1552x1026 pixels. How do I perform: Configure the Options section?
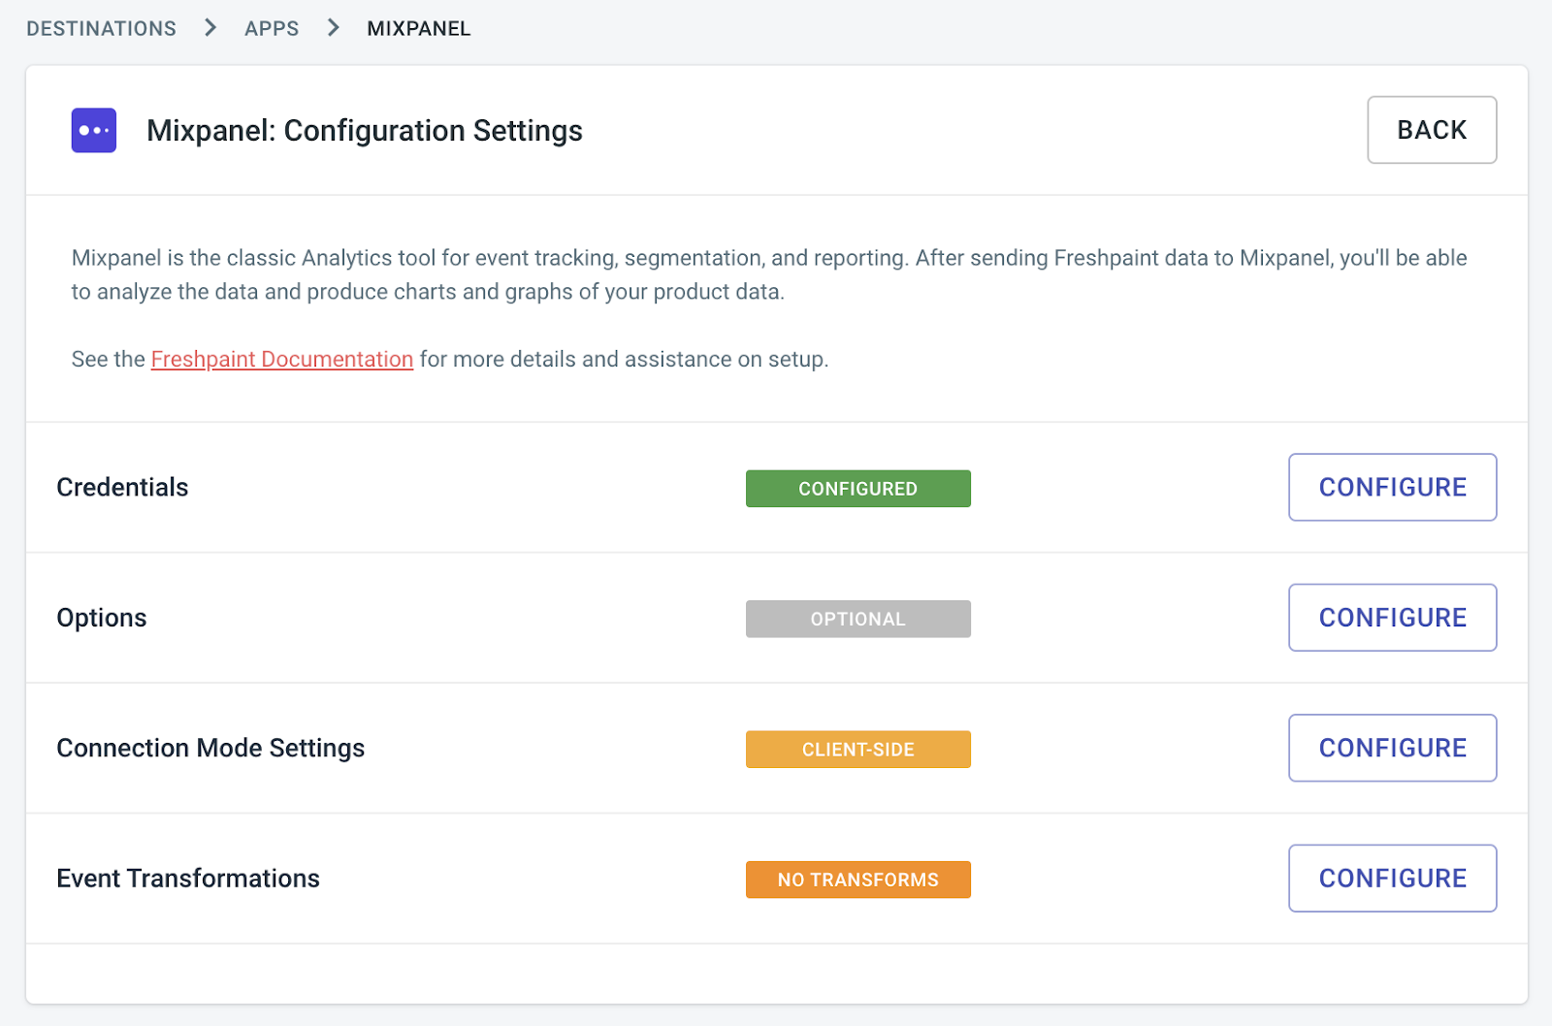tap(1392, 618)
